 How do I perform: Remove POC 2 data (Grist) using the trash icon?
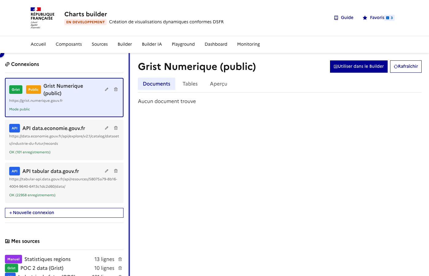pos(120,268)
